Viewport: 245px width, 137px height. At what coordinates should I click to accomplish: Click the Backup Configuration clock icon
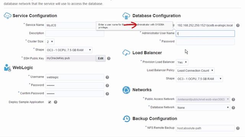(126, 119)
